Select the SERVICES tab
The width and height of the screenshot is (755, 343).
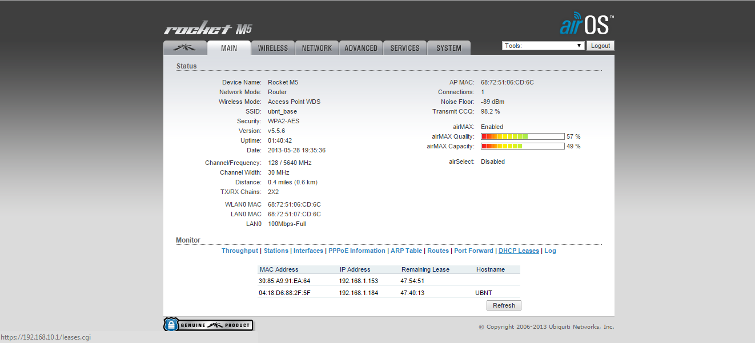coord(405,48)
